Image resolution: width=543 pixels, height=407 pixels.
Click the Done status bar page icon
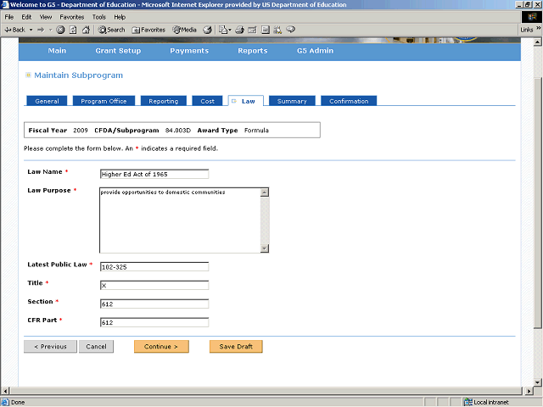[5, 402]
